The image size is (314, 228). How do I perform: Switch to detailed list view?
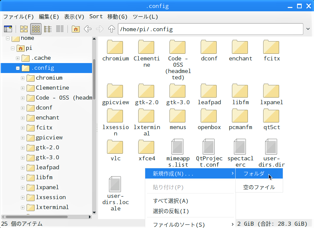60,29
